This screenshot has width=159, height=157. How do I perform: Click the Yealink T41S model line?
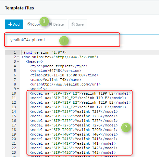point(74,139)
